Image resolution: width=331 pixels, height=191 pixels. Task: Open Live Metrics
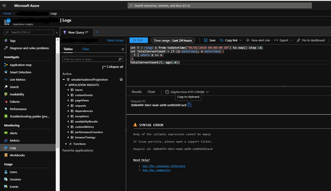point(18,79)
